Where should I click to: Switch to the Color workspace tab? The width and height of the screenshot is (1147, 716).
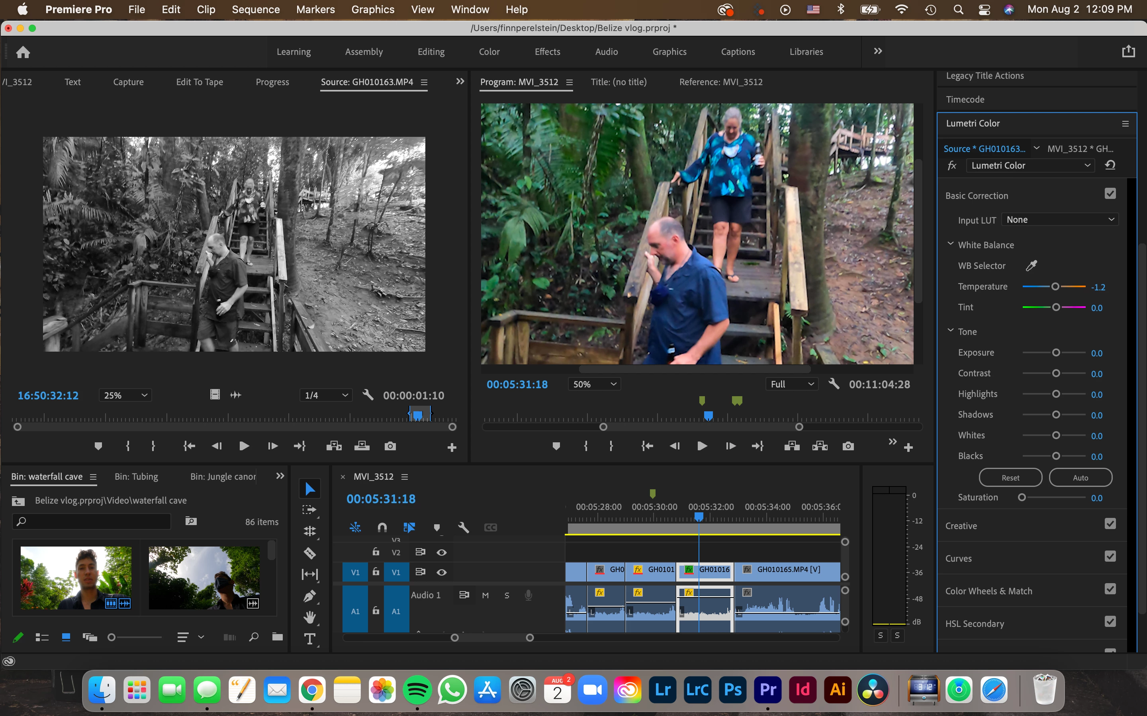[489, 52]
